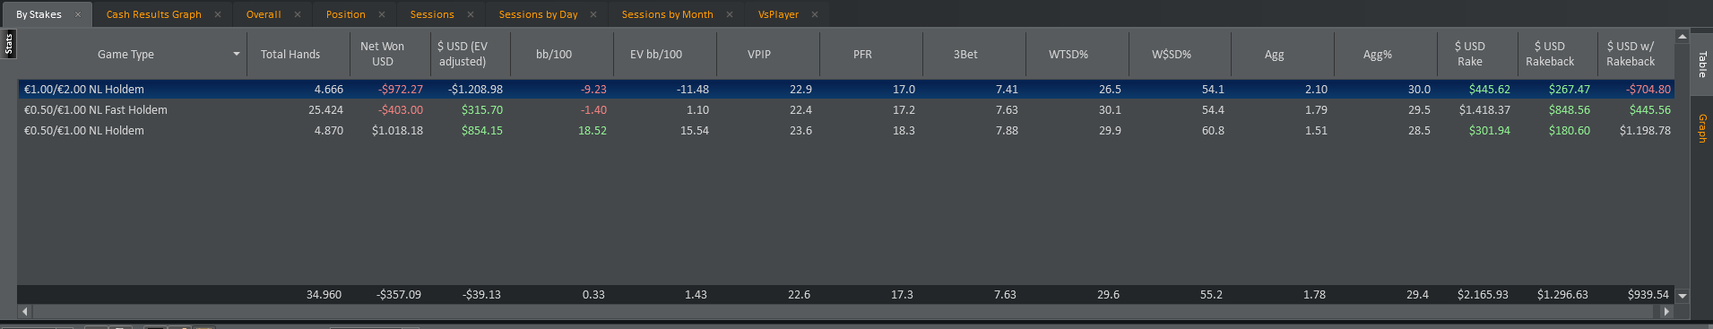Image resolution: width=1713 pixels, height=329 pixels.
Task: Switch to the Table view
Action: click(1701, 64)
